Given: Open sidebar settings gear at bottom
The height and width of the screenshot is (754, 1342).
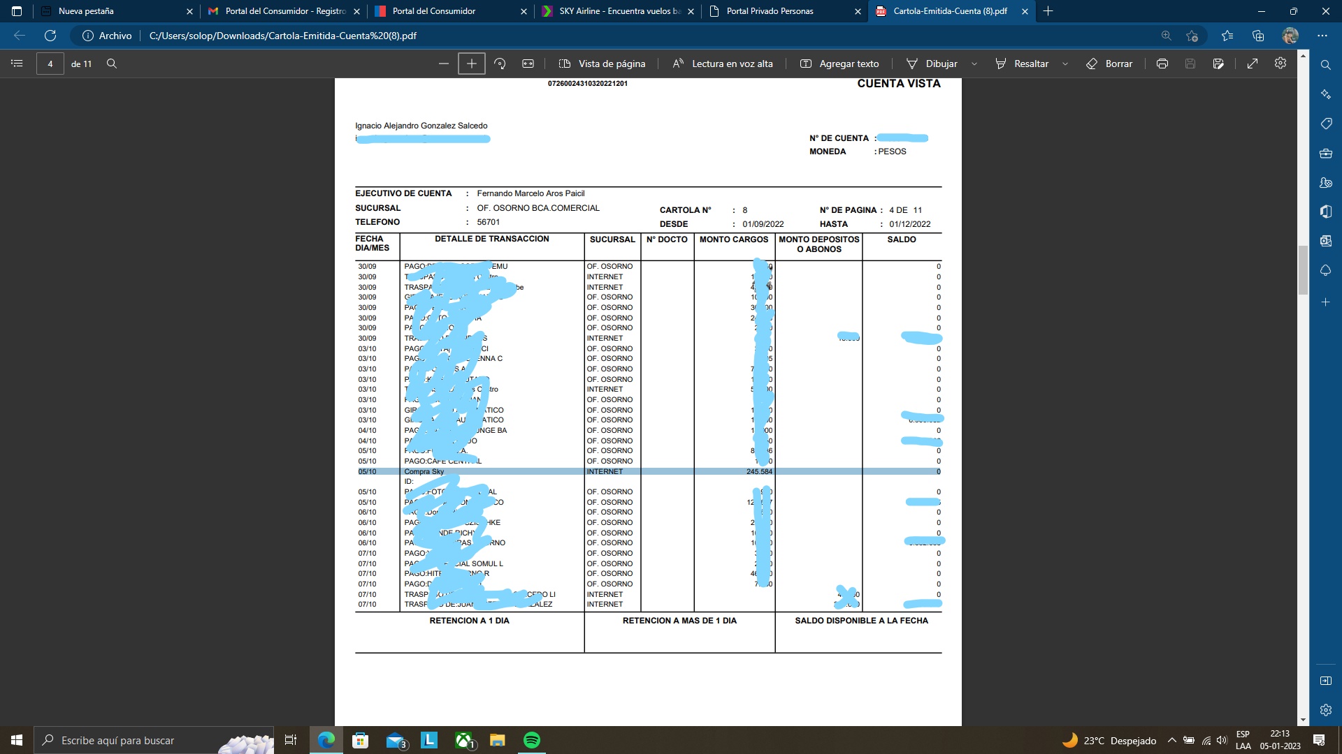Looking at the screenshot, I should (1325, 710).
